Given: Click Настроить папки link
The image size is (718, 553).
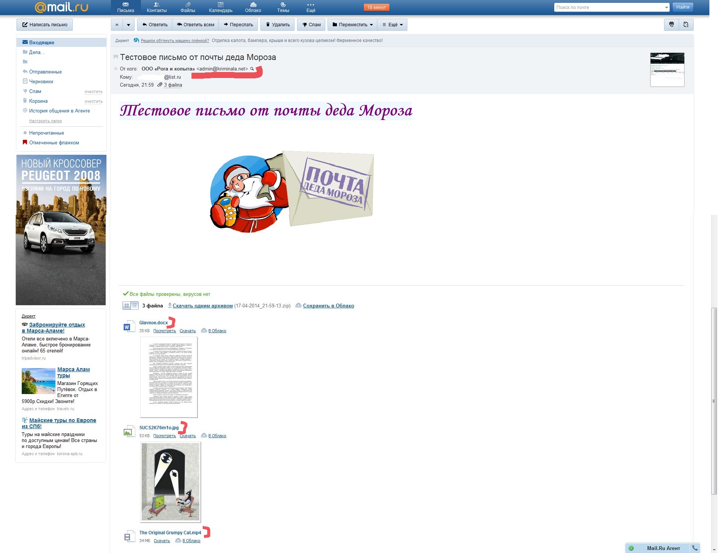Looking at the screenshot, I should [x=45, y=121].
